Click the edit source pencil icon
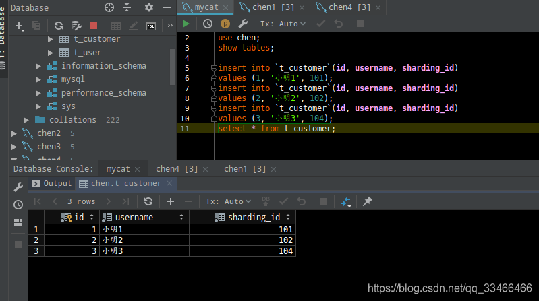 click(x=134, y=26)
